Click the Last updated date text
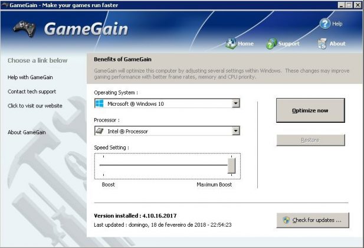The width and height of the screenshot is (364, 248). 162,225
